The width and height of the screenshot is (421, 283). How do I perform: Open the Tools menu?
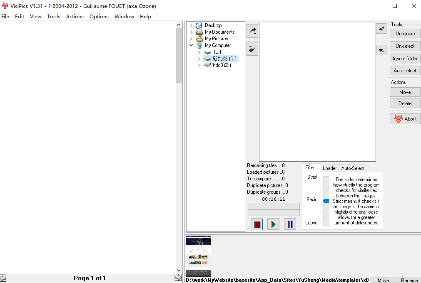pos(53,17)
